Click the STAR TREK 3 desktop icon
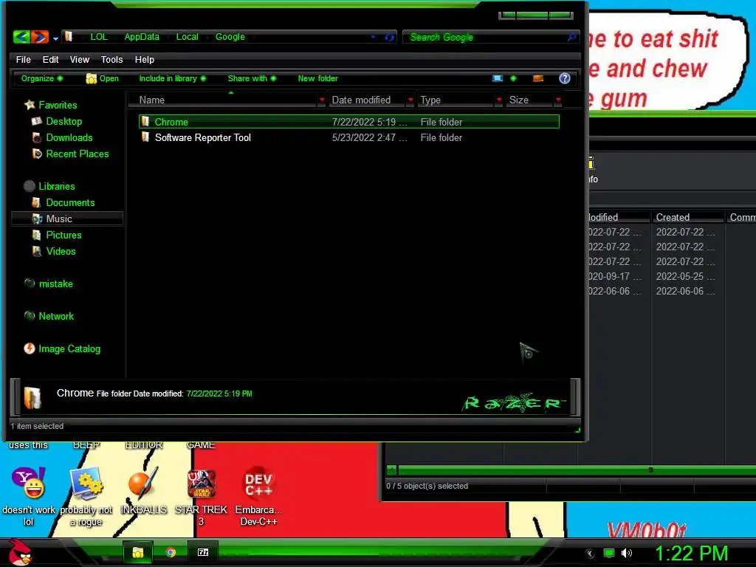 pos(201,497)
